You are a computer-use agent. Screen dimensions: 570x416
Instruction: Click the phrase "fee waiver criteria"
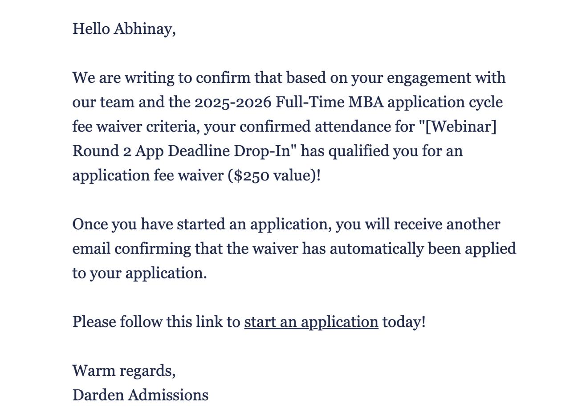point(136,127)
